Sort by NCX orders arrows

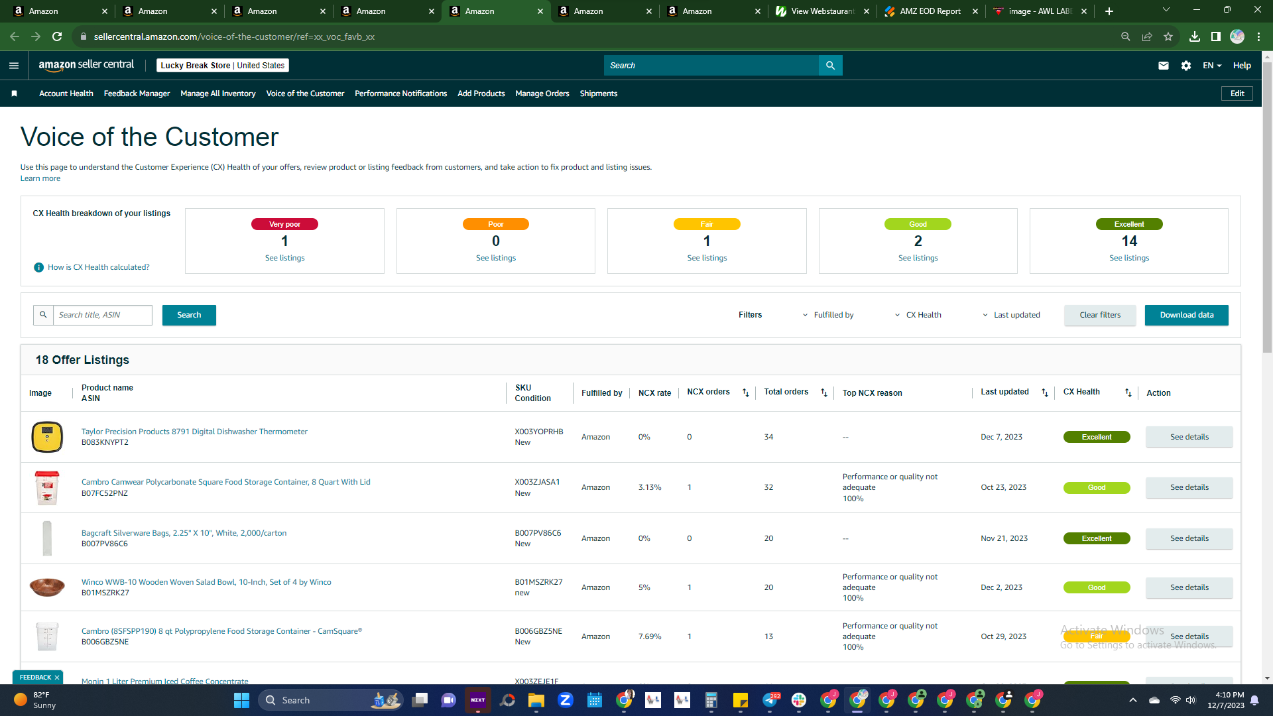[x=745, y=392]
